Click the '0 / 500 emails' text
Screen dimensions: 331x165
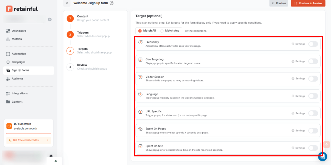22,124
